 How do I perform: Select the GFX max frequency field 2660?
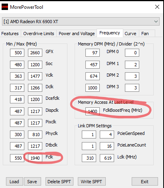click(35, 53)
